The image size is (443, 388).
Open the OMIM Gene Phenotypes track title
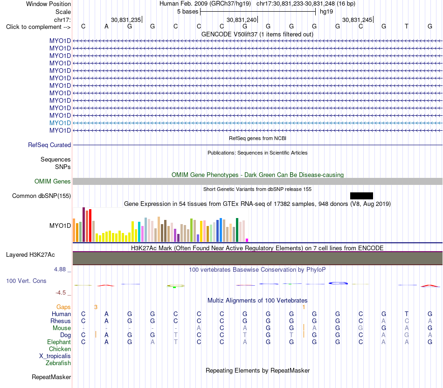[x=257, y=175]
